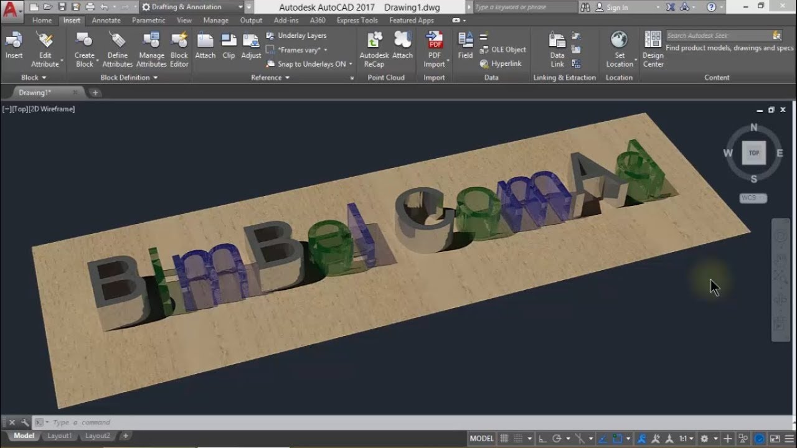This screenshot has height=448, width=797.
Task: Toggle Ortho mode in status bar
Action: tap(543, 439)
